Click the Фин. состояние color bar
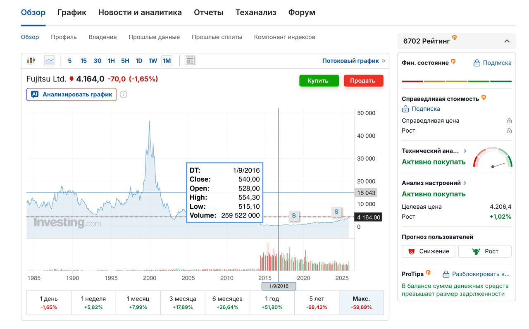Image resolution: width=529 pixels, height=329 pixels. (457, 81)
